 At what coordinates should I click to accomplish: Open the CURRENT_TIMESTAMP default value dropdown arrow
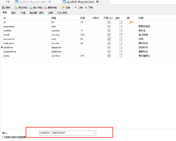coord(95,133)
